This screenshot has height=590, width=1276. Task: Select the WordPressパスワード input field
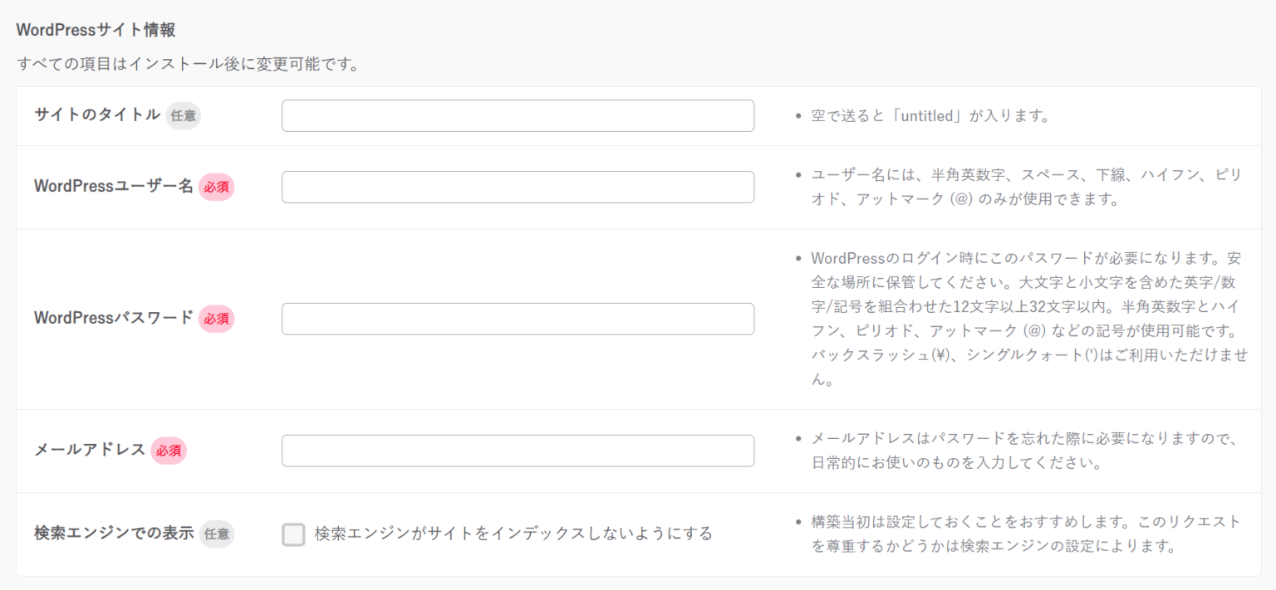tap(518, 319)
